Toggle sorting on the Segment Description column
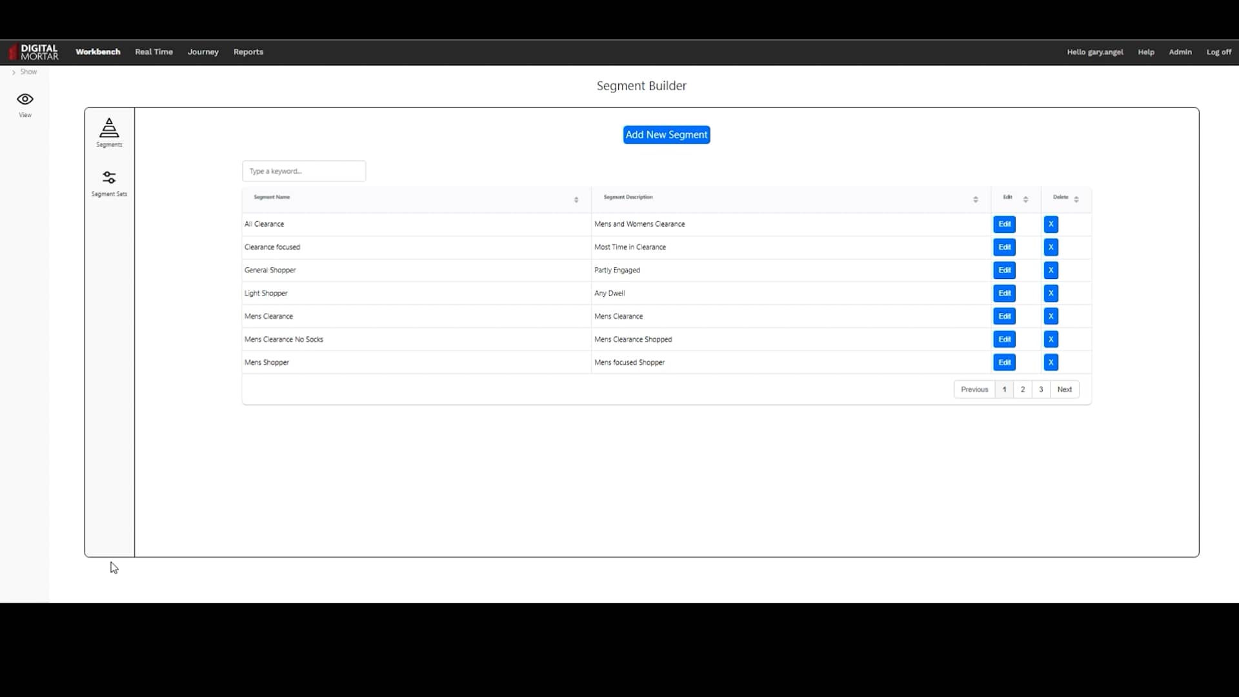This screenshot has width=1239, height=697. click(x=976, y=199)
